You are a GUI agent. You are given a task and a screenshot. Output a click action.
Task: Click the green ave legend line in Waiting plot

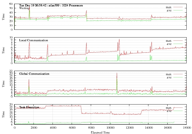(178, 10)
